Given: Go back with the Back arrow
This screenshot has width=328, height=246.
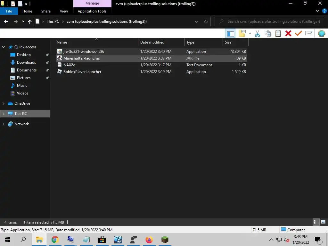Looking at the screenshot, I should click(x=6, y=21).
